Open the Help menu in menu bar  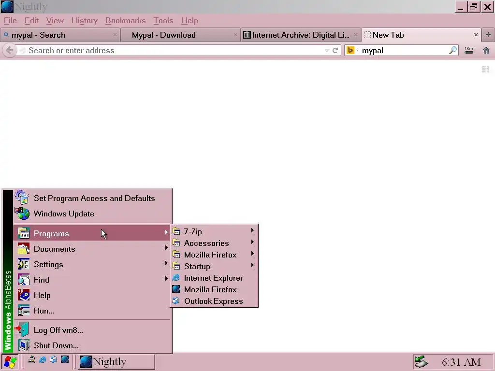(189, 20)
